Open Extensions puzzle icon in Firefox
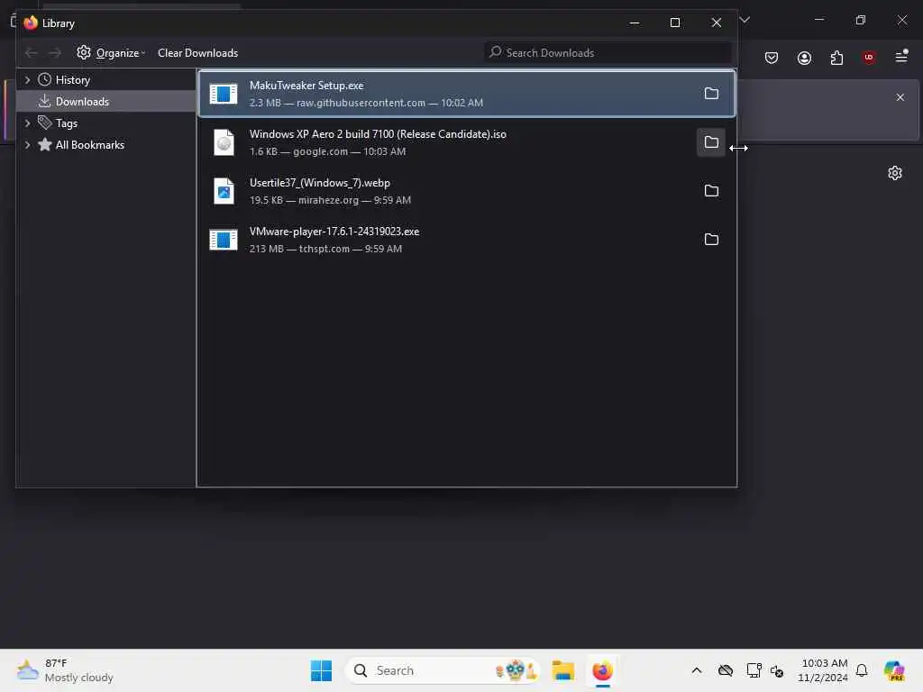 [x=836, y=58]
